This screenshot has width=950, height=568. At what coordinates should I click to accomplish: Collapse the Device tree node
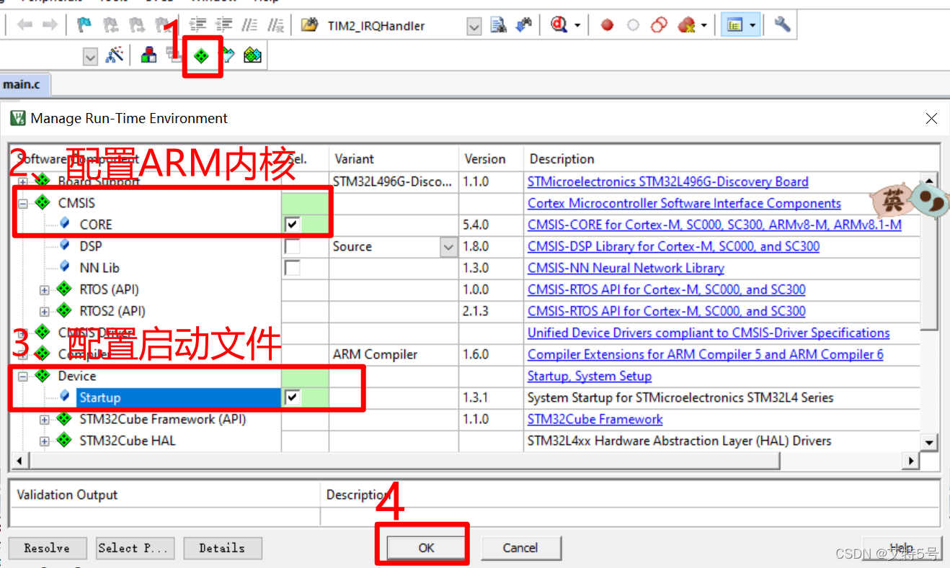(23, 377)
